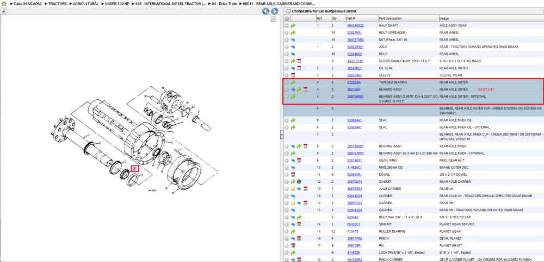
Task: Click blue arrow on GEAR, RING row
Action: [x=293, y=160]
